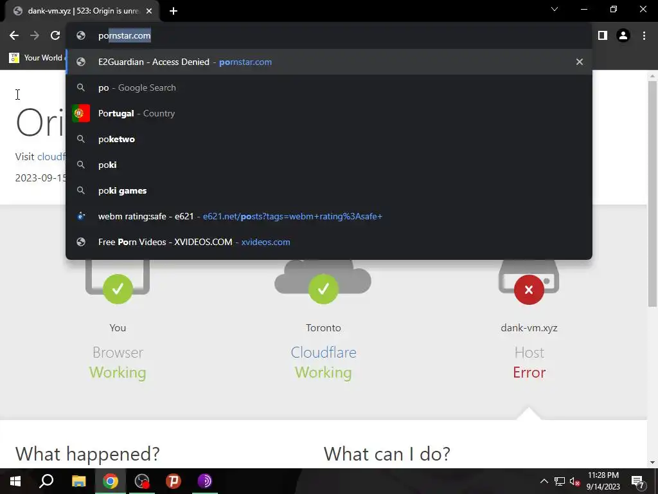Open the three-dot Chrome menu
The image size is (658, 494).
pyautogui.click(x=644, y=36)
